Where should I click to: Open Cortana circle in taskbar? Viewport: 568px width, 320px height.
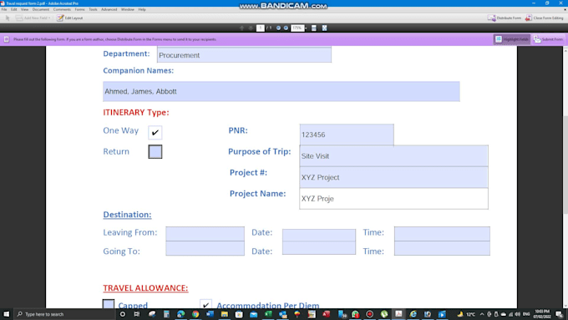(x=123, y=314)
